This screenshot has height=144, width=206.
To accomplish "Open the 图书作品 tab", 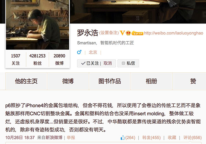I will pos(110,81).
